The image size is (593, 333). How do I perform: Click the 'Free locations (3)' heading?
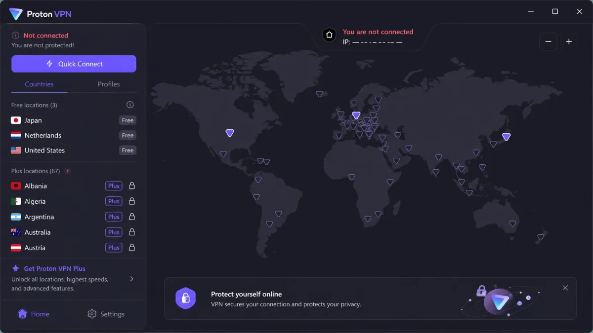coord(34,105)
